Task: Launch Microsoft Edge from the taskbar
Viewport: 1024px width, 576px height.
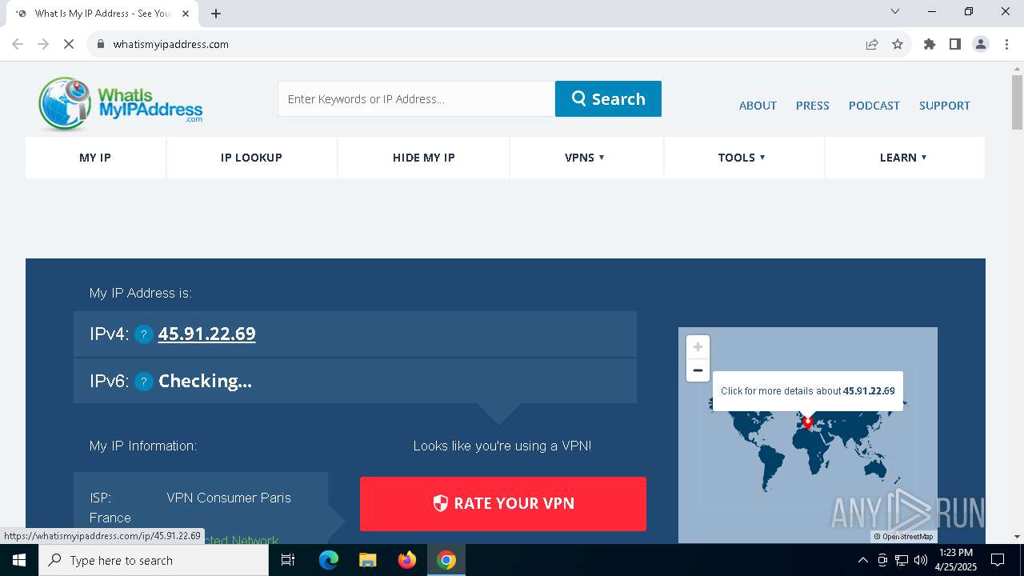Action: tap(329, 560)
